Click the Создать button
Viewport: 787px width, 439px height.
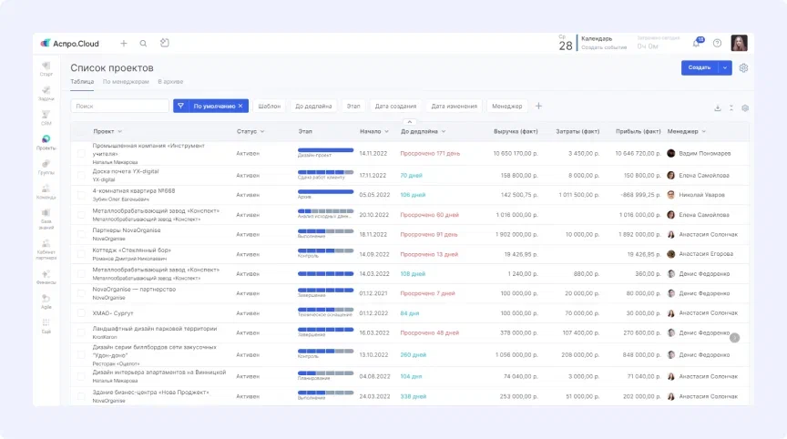pyautogui.click(x=700, y=67)
